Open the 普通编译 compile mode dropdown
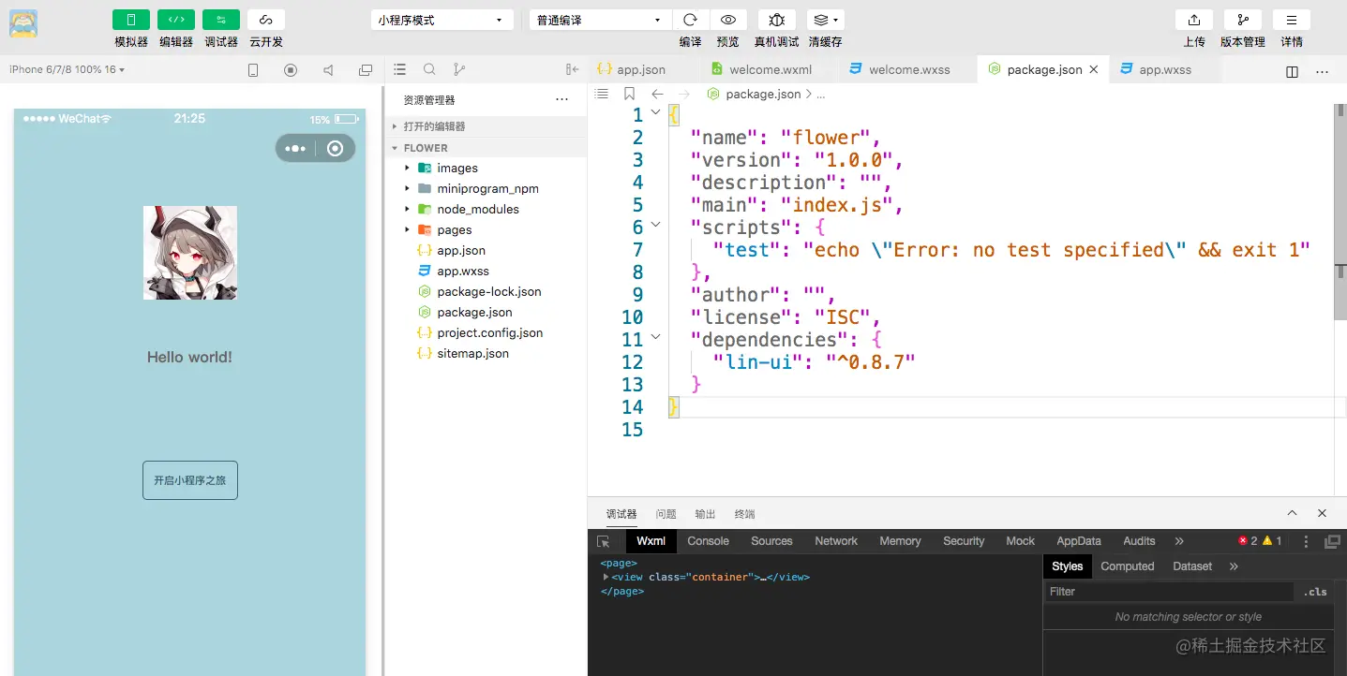The height and width of the screenshot is (676, 1347). tap(600, 20)
